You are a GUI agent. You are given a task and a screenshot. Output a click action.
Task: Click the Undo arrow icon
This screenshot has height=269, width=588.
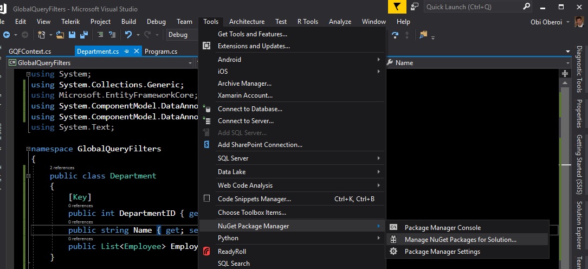point(128,35)
